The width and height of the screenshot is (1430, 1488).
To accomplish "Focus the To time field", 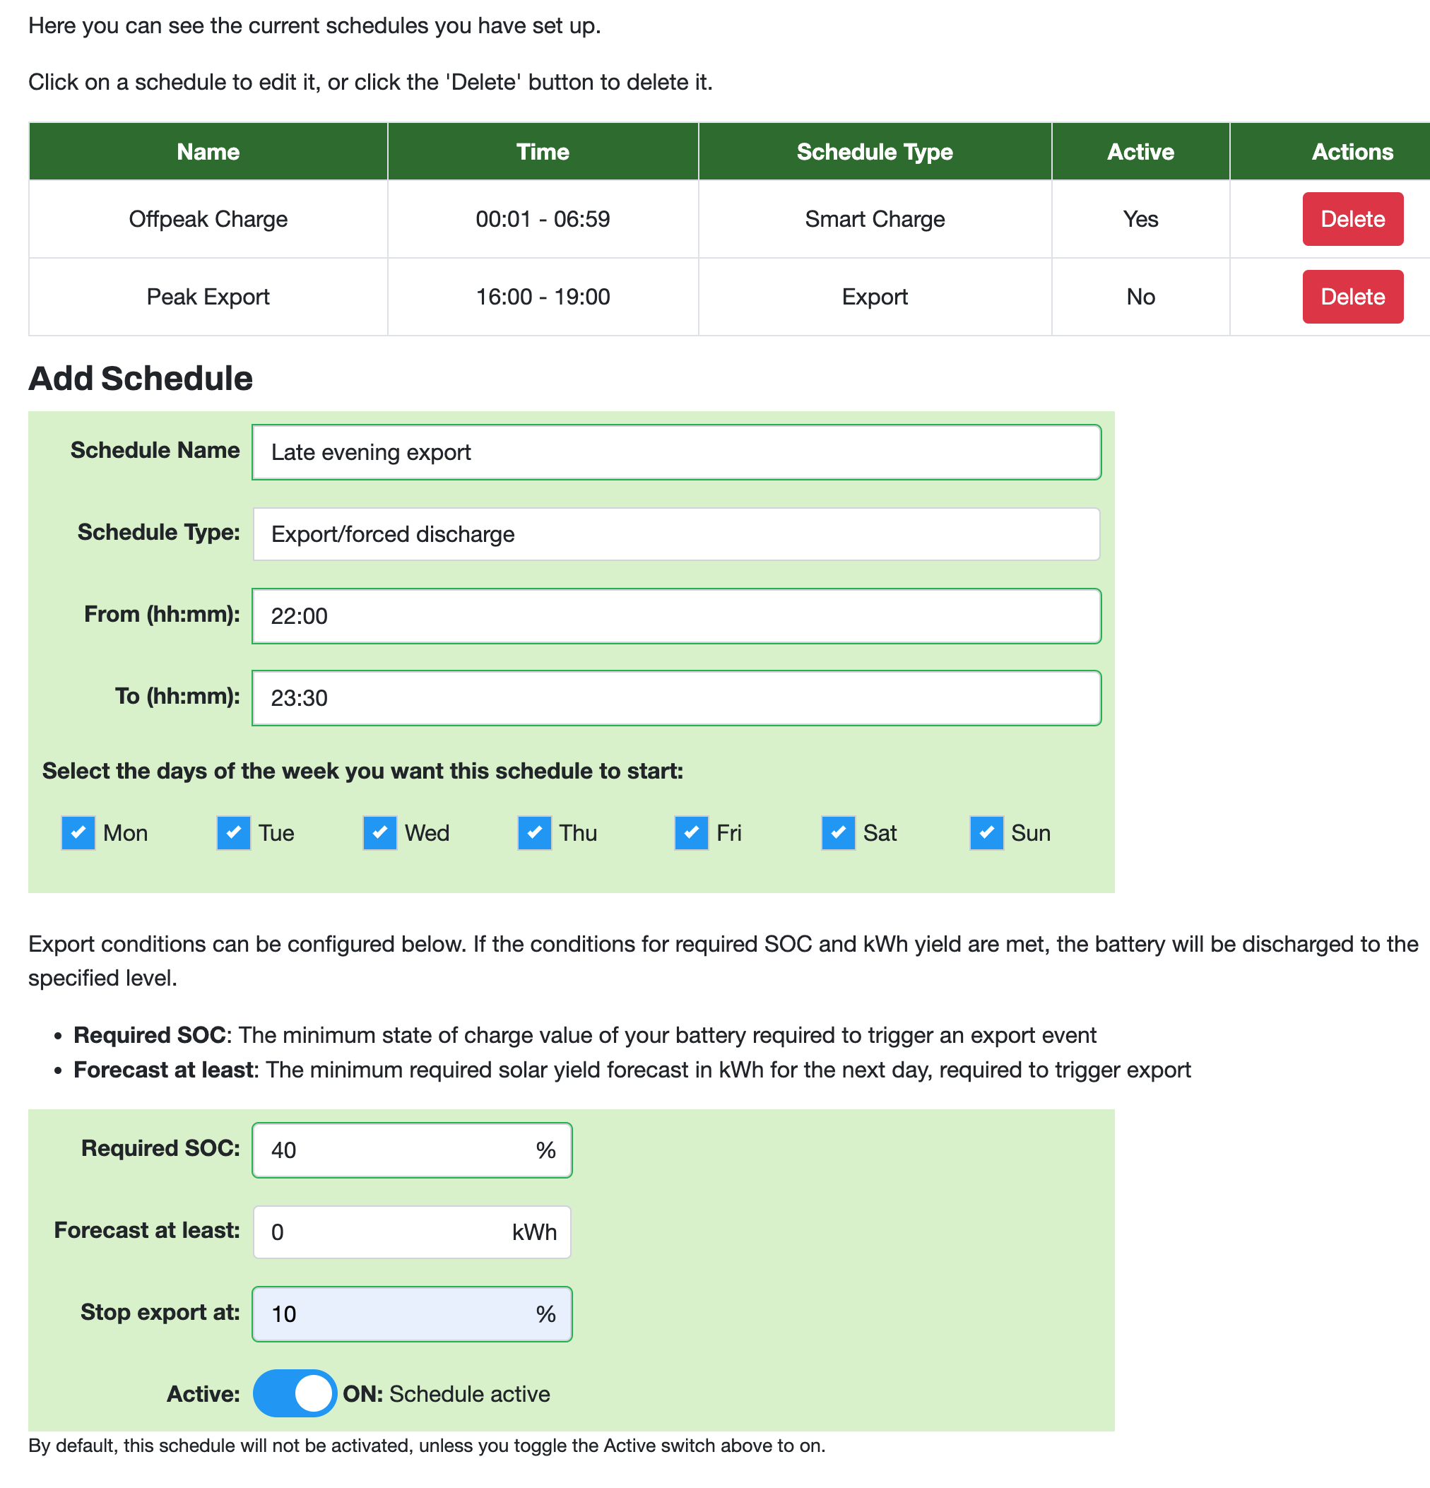I will [676, 697].
